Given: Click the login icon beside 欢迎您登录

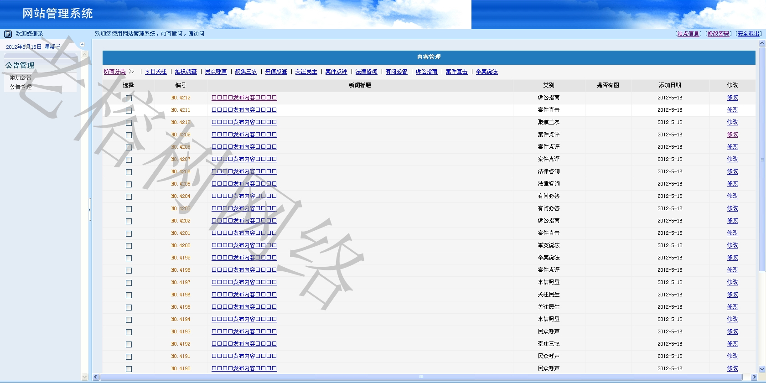Looking at the screenshot, I should [8, 34].
